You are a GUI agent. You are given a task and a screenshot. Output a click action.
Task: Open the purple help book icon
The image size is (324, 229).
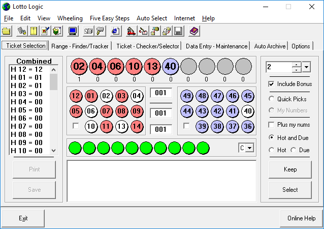pos(194,31)
